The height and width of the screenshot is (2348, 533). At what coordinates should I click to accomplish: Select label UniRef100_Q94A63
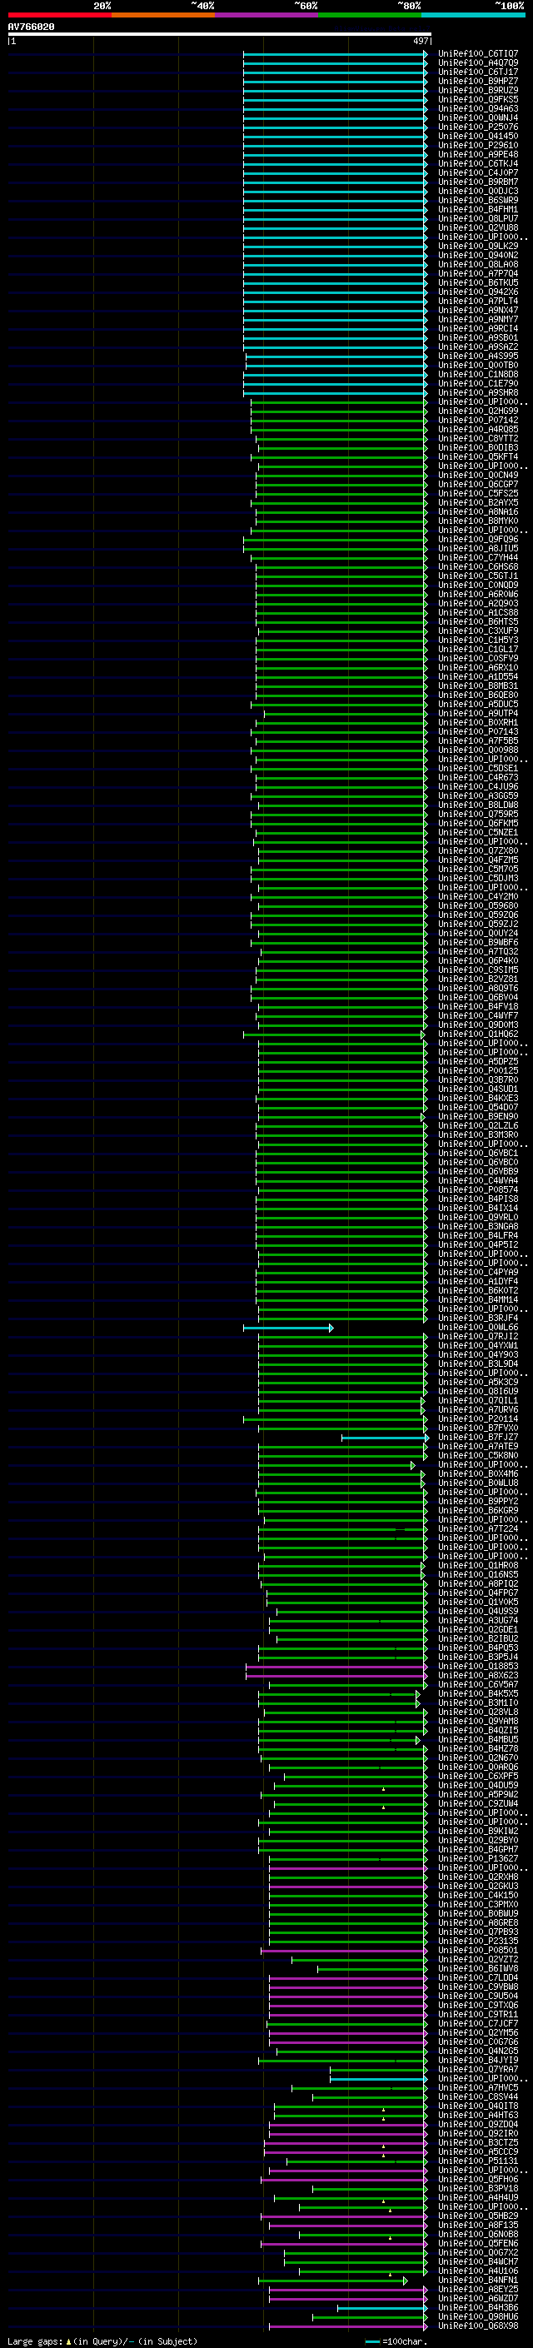coord(478,108)
